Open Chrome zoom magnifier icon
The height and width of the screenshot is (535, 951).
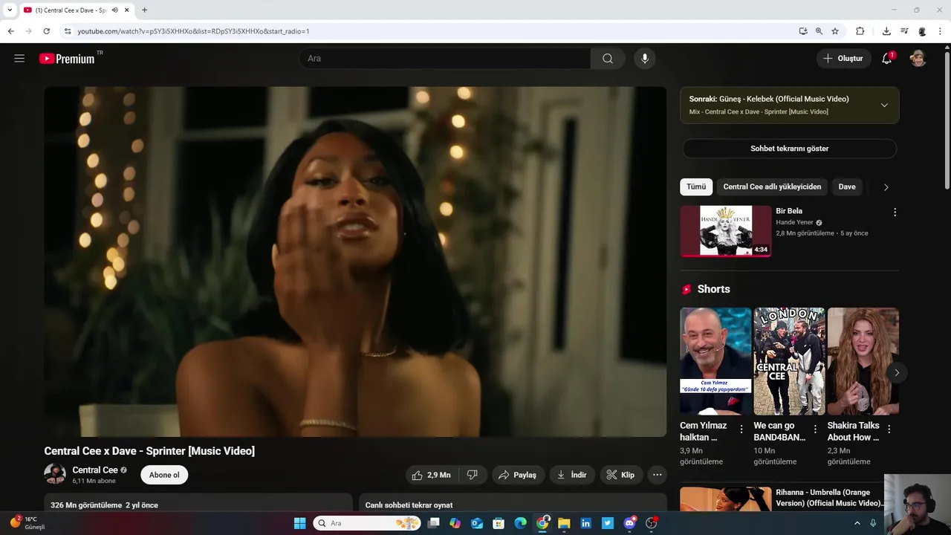pyautogui.click(x=819, y=31)
